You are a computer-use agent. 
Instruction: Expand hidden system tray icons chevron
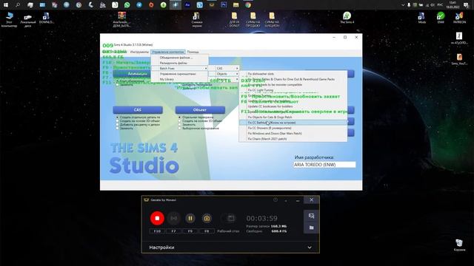click(403, 5)
